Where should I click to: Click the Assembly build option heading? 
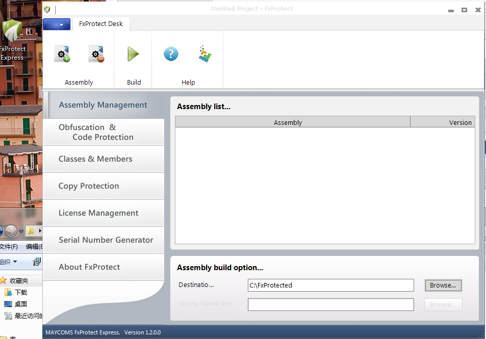click(x=220, y=268)
